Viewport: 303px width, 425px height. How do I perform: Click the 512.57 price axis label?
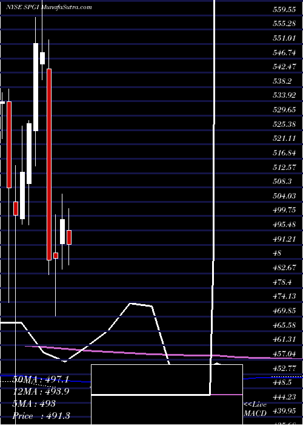pos(284,168)
